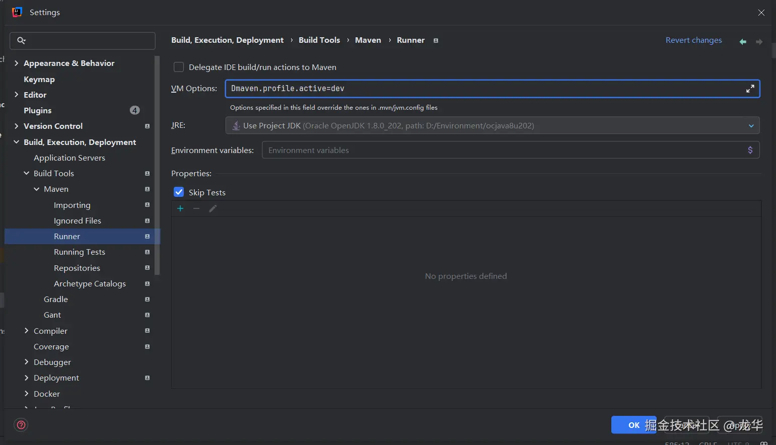Click the project icon on Importing row

(147, 205)
